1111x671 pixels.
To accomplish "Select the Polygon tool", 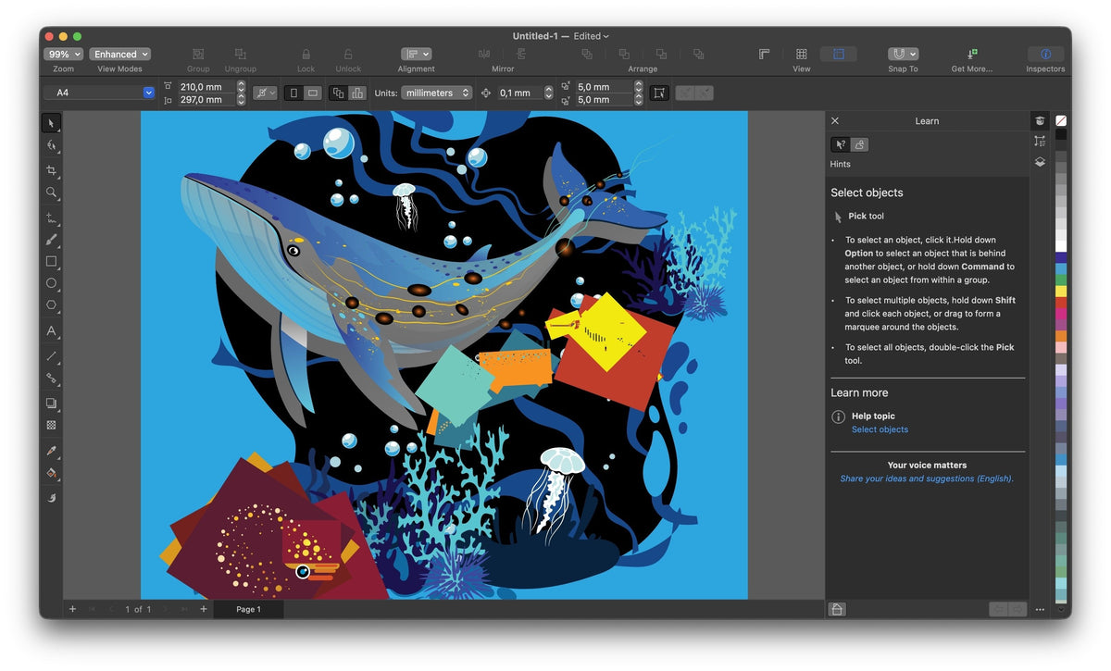I will (x=51, y=304).
